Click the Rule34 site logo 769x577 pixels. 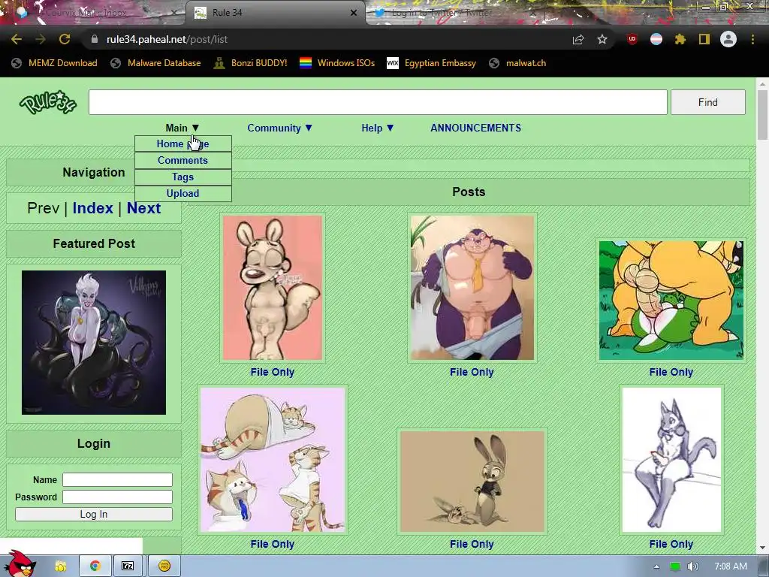(x=47, y=102)
